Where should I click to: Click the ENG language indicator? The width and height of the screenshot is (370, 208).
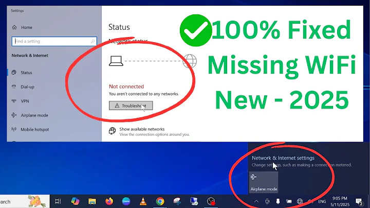click(x=322, y=202)
